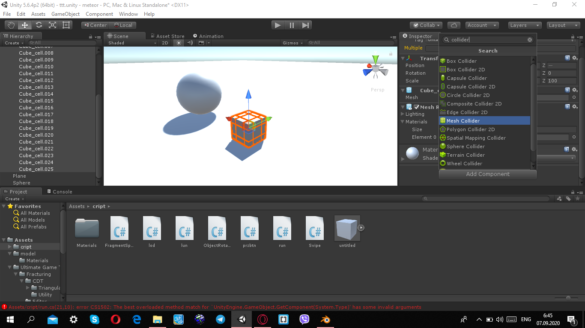
Task: Select the Rect transform tool
Action: tap(66, 25)
